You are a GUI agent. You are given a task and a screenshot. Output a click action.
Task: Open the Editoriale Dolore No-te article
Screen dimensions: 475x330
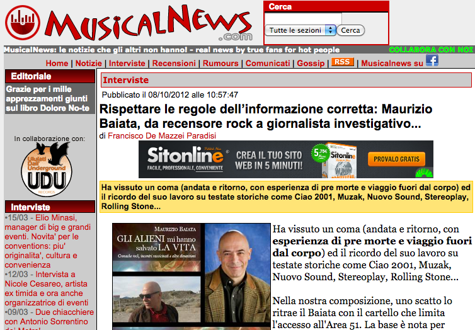[47, 99]
